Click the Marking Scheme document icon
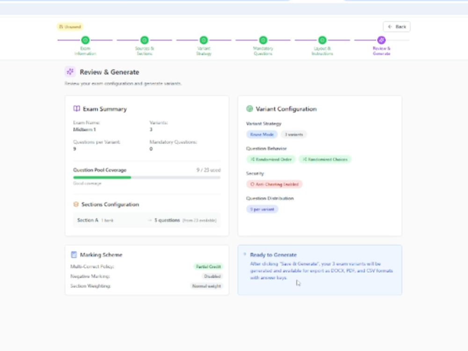This screenshot has width=468, height=351. pos(74,255)
